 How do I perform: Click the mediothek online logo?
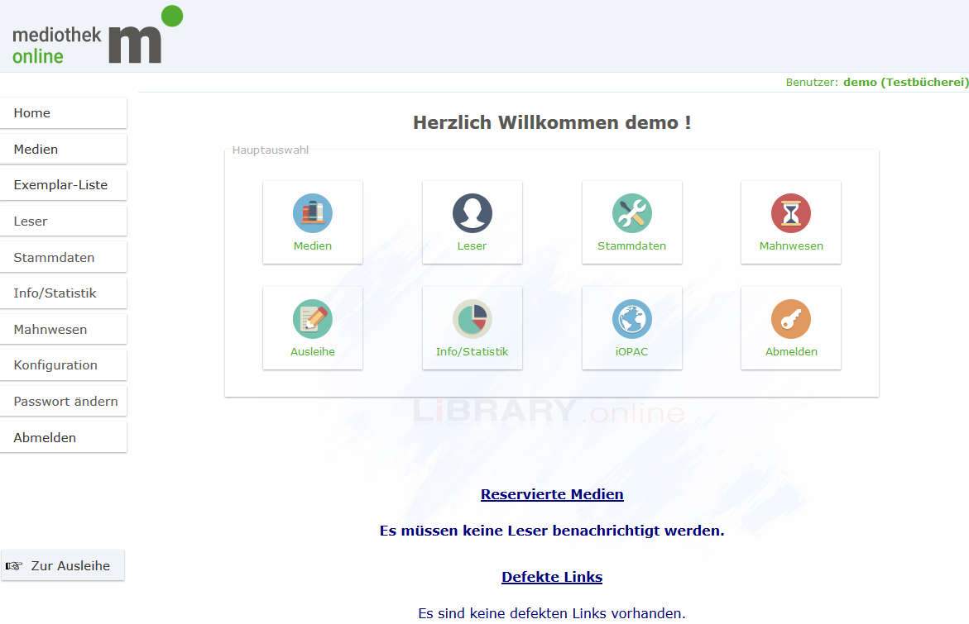pos(97,37)
